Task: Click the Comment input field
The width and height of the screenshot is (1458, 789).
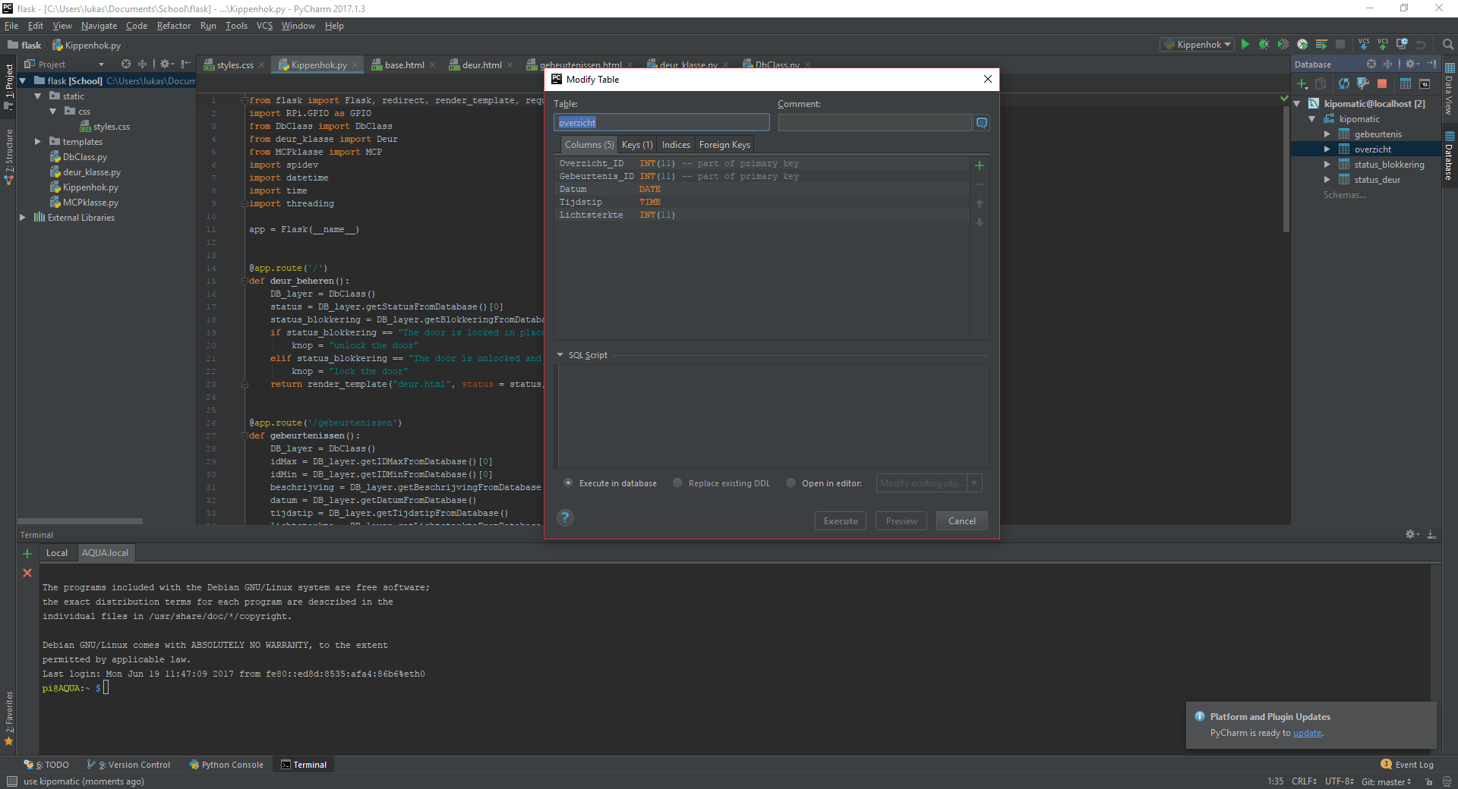Action: [x=875, y=123]
